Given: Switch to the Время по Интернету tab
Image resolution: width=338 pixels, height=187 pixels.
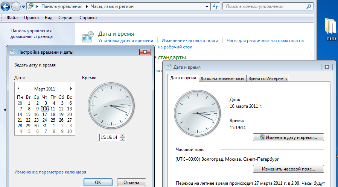Looking at the screenshot, I should 268,78.
